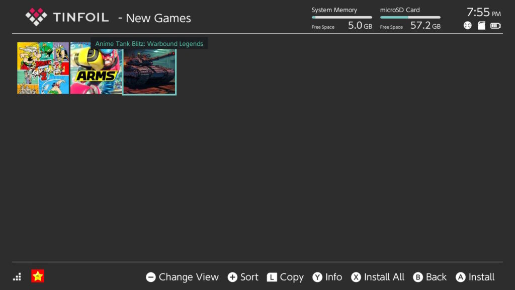Click the signal dots icon beside star
This screenshot has height=290, width=515.
(x=17, y=276)
